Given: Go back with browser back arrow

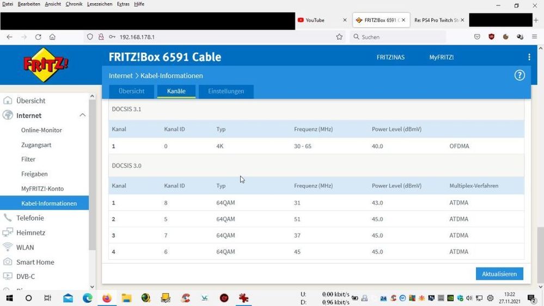Looking at the screenshot, I should (9, 37).
